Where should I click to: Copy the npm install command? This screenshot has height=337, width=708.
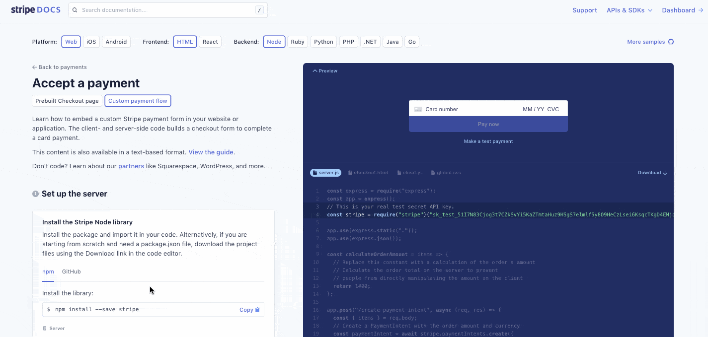(x=249, y=310)
